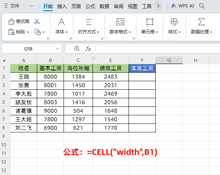Select the 姓名 header cell
This screenshot has width=220, height=175.
[23, 68]
